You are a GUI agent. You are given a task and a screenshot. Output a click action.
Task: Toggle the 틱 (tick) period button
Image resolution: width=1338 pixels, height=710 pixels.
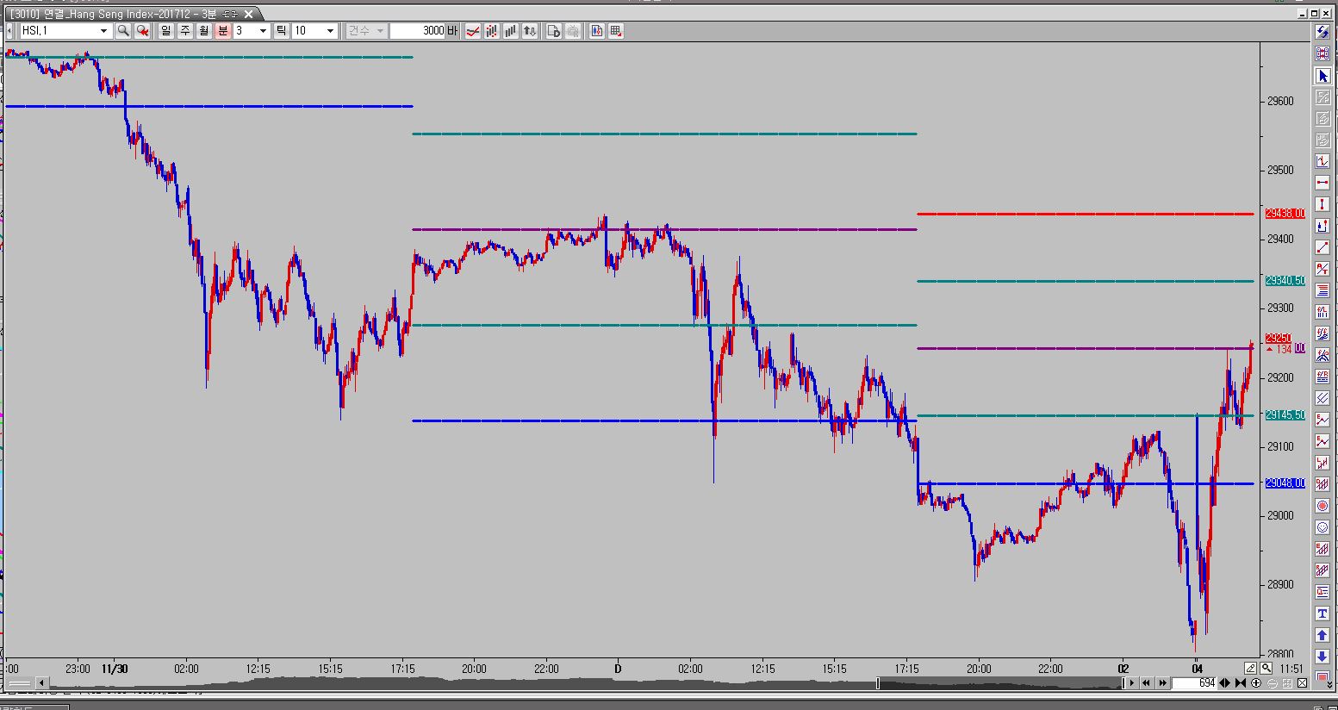282,31
